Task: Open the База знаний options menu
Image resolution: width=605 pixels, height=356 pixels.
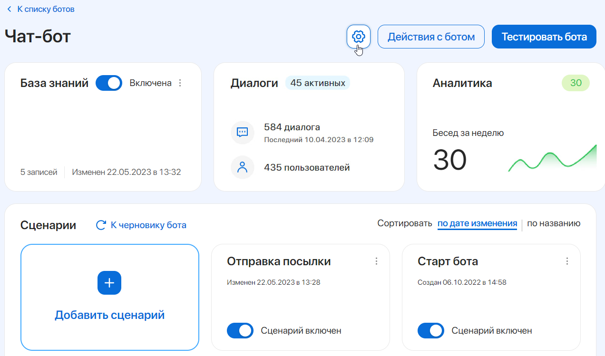Action: pos(180,83)
